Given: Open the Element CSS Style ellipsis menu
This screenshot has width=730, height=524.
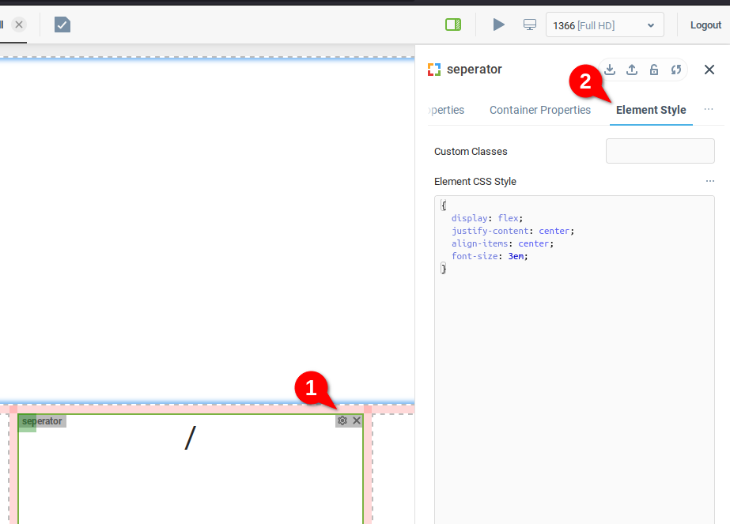Looking at the screenshot, I should [x=710, y=181].
